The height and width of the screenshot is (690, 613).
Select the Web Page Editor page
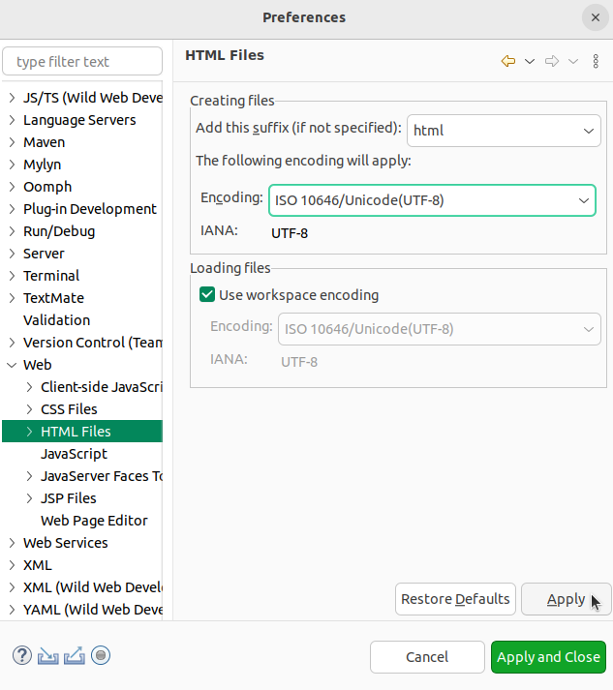click(x=94, y=521)
